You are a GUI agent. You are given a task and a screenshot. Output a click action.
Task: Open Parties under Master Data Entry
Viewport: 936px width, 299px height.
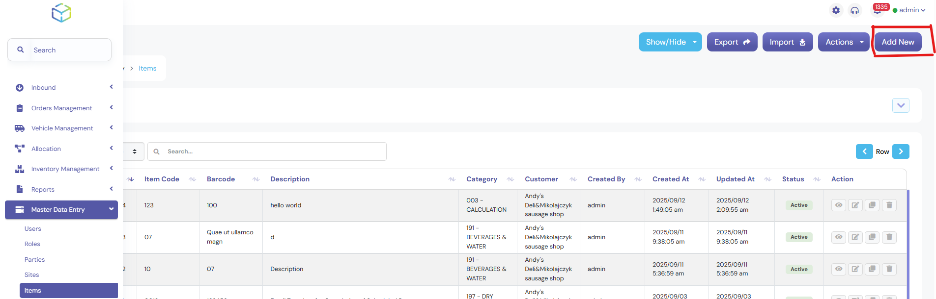[x=34, y=260]
